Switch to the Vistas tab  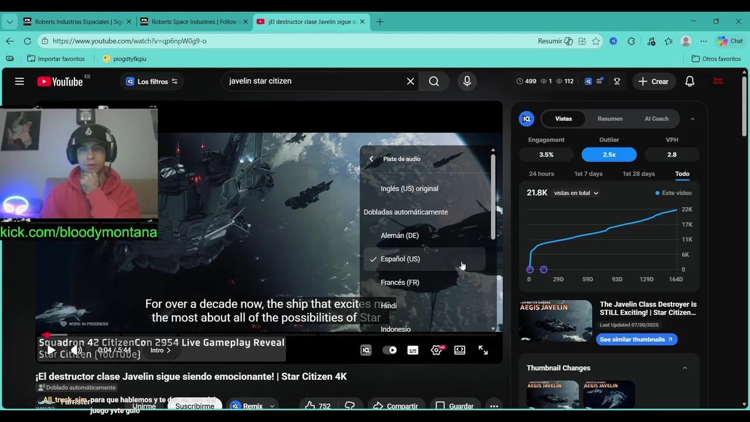[x=564, y=119]
